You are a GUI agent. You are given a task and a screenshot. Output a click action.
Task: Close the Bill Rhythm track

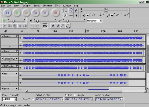[x=2, y=66]
